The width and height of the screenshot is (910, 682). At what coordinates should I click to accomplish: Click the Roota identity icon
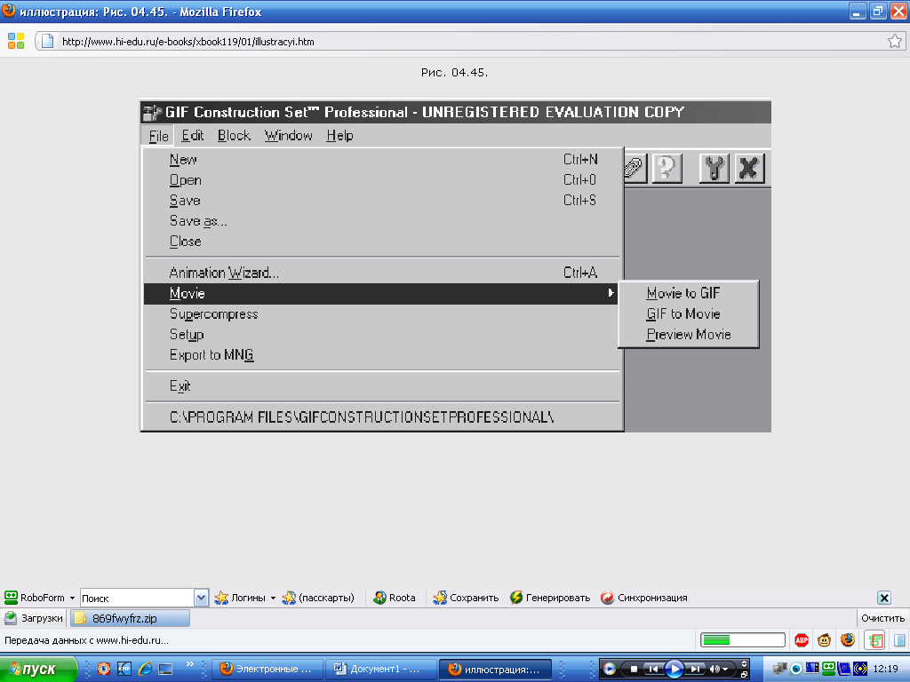tap(379, 598)
